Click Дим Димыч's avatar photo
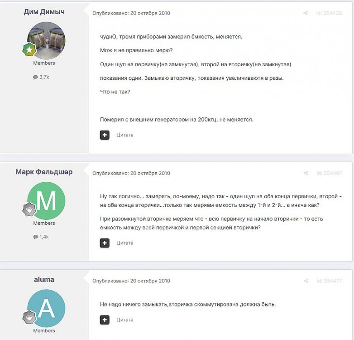 46,41
